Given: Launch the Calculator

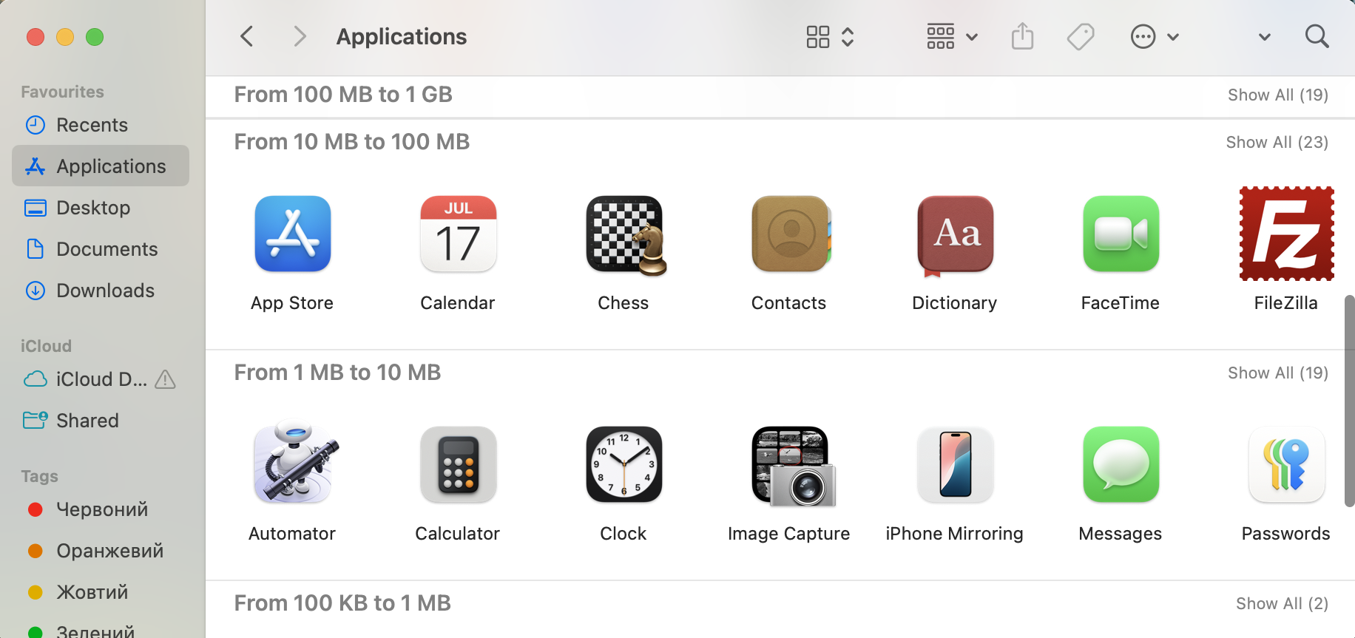Looking at the screenshot, I should click(458, 465).
